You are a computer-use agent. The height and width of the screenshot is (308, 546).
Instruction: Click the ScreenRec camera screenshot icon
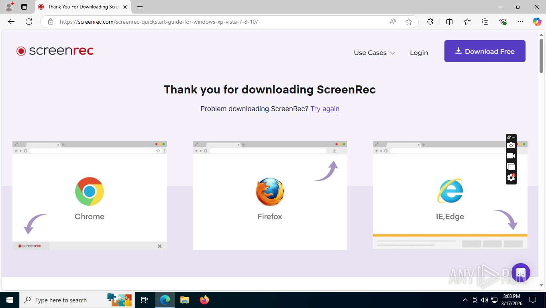(x=511, y=145)
